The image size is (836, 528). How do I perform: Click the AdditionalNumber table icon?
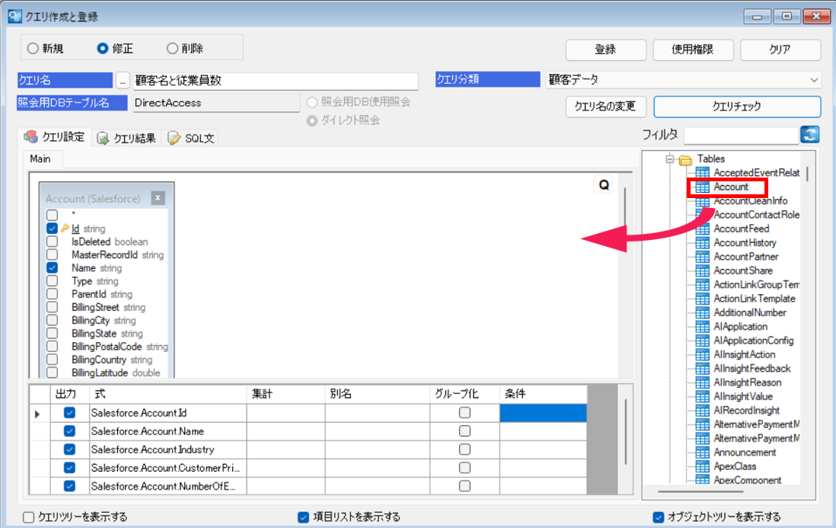click(703, 312)
